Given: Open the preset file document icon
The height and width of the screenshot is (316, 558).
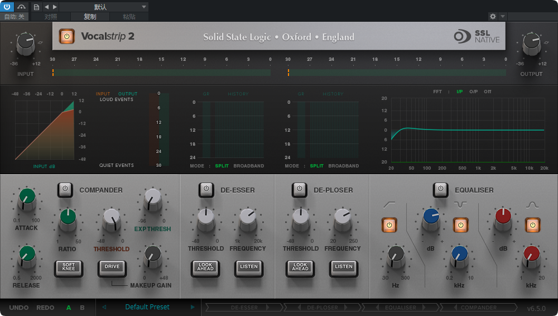Looking at the screenshot, I should [x=36, y=7].
